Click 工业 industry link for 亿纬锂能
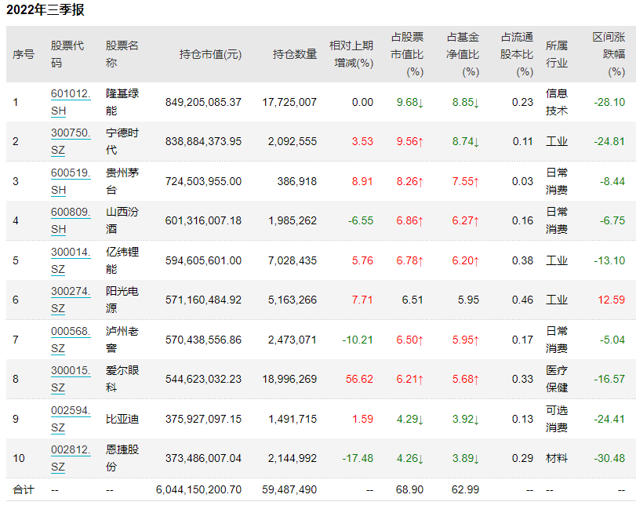The image size is (636, 509). click(x=556, y=260)
